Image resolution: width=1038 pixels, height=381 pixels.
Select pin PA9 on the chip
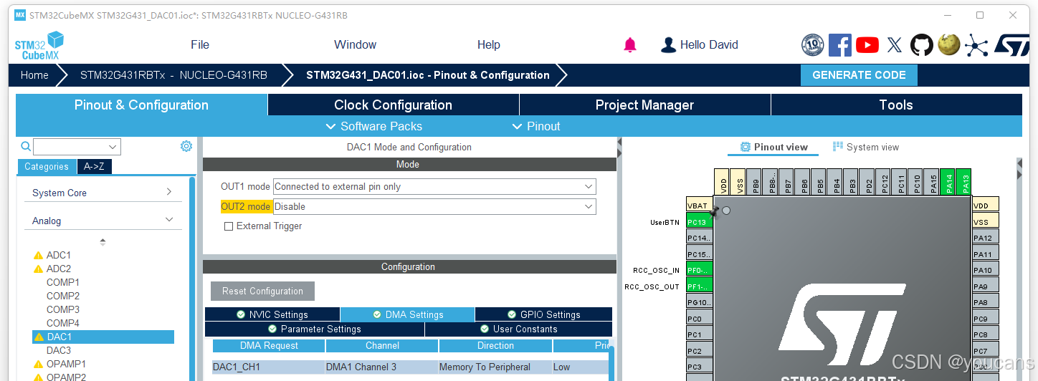coord(986,286)
